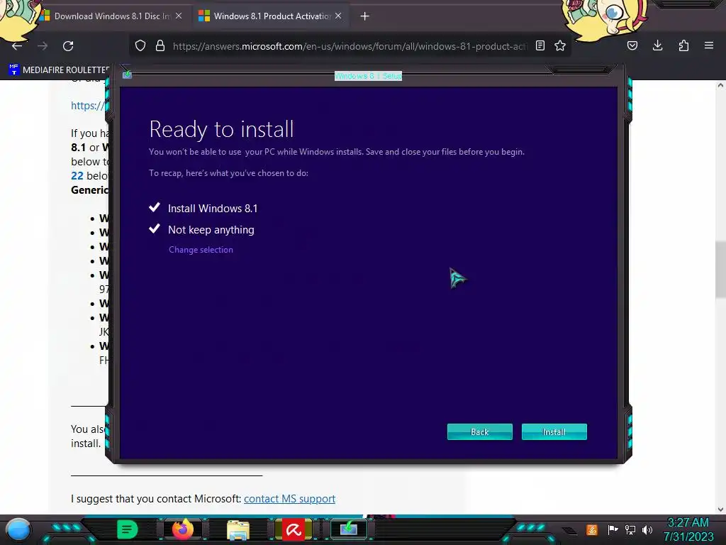The height and width of the screenshot is (545, 726).
Task: Open File Explorer from the taskbar
Action: click(x=238, y=529)
